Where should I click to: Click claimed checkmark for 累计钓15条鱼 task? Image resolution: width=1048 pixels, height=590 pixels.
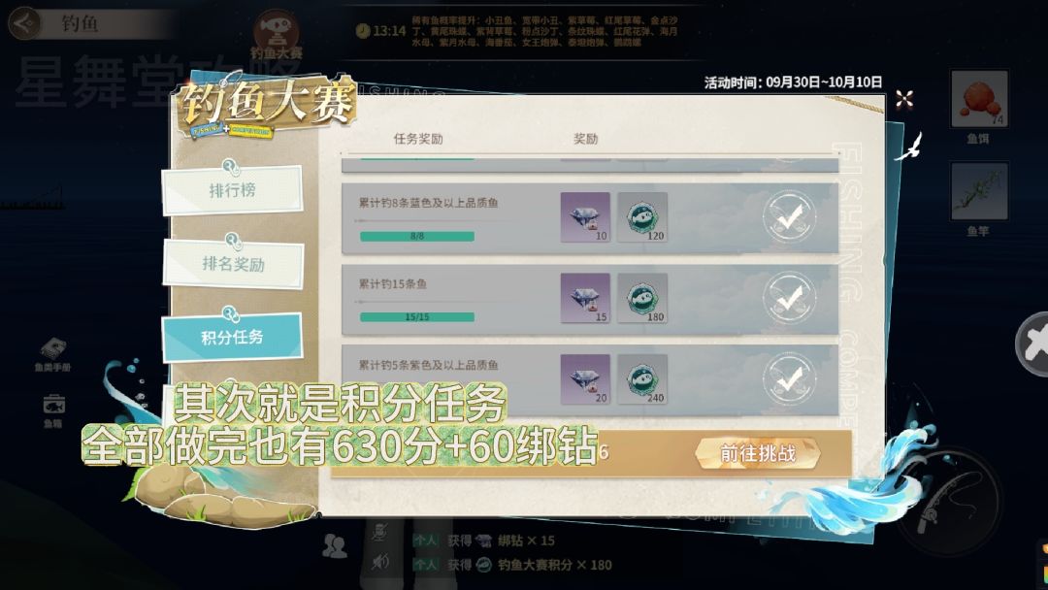(x=789, y=298)
